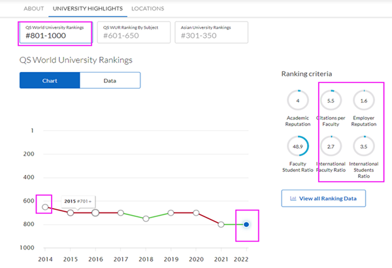The height and width of the screenshot is (268, 392).
Task: Click the International Faculty Ratio circle 2.7
Action: pos(331,146)
